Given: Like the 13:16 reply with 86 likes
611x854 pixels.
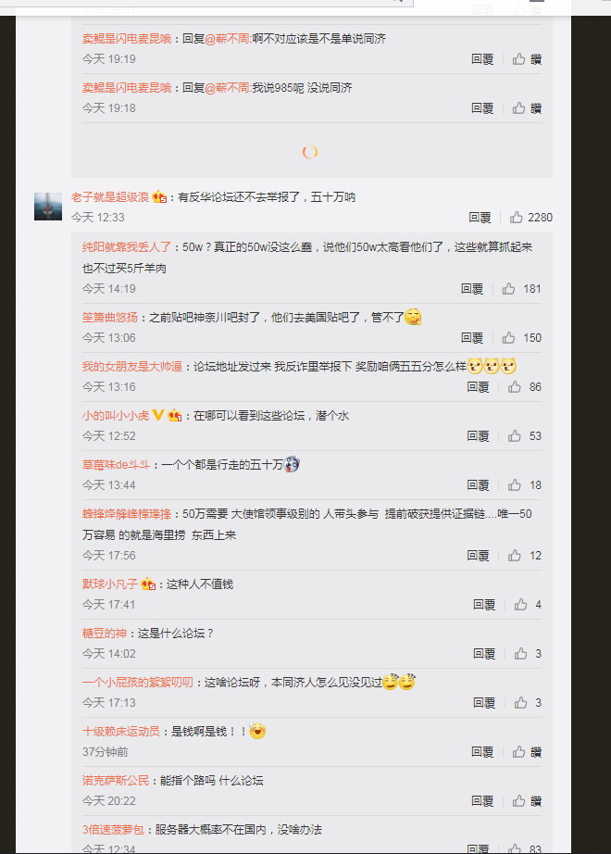Looking at the screenshot, I should [x=525, y=386].
